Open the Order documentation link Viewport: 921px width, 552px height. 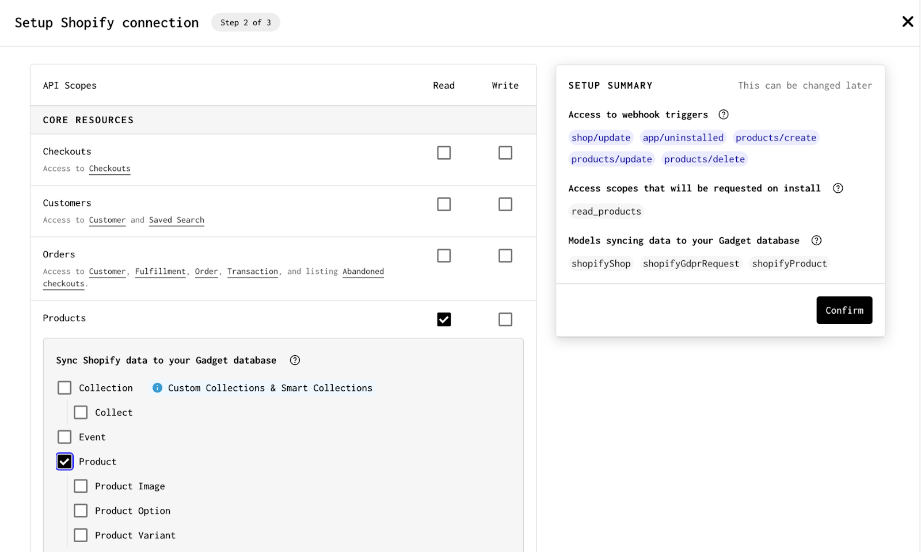(x=206, y=272)
